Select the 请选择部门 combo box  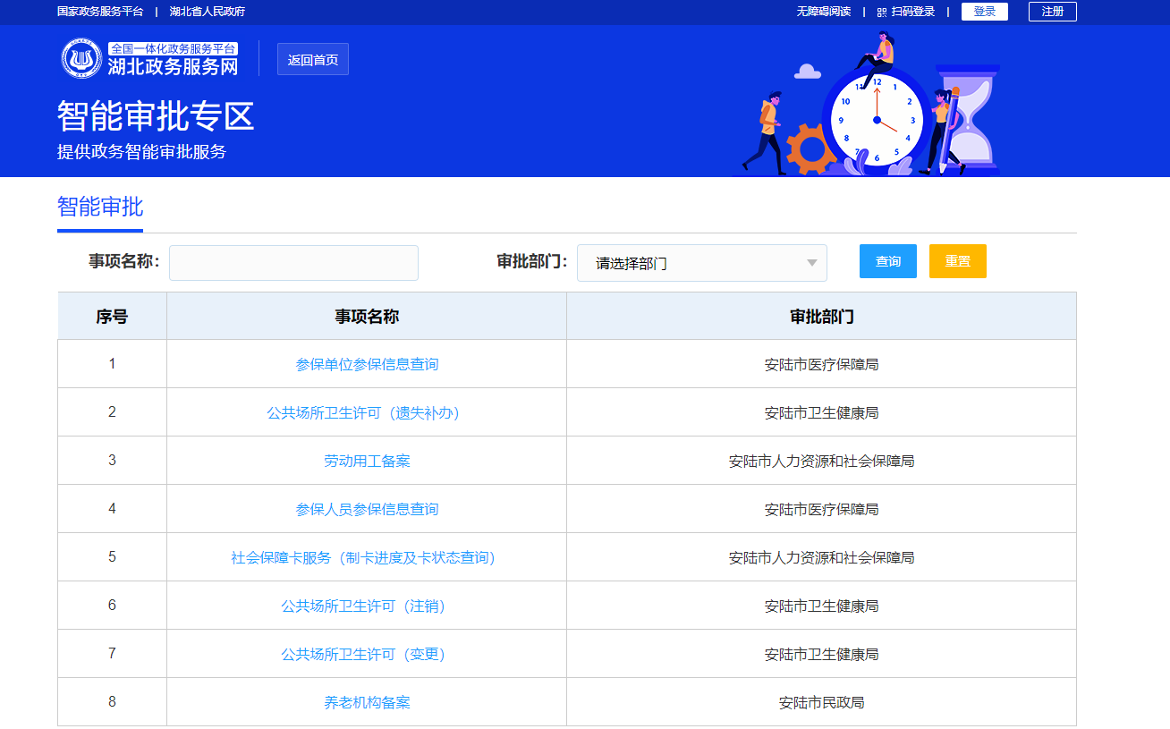[x=701, y=263]
